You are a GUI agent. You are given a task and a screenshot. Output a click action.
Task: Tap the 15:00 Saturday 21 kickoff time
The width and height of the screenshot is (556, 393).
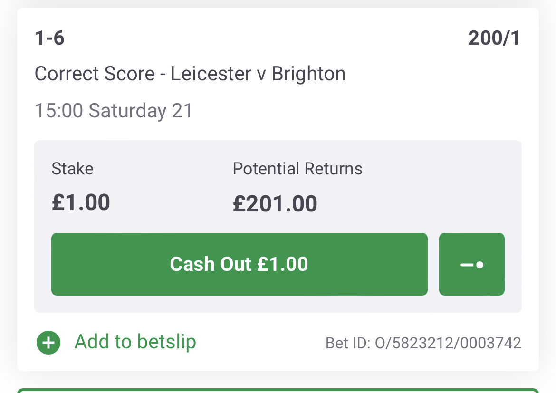114,110
